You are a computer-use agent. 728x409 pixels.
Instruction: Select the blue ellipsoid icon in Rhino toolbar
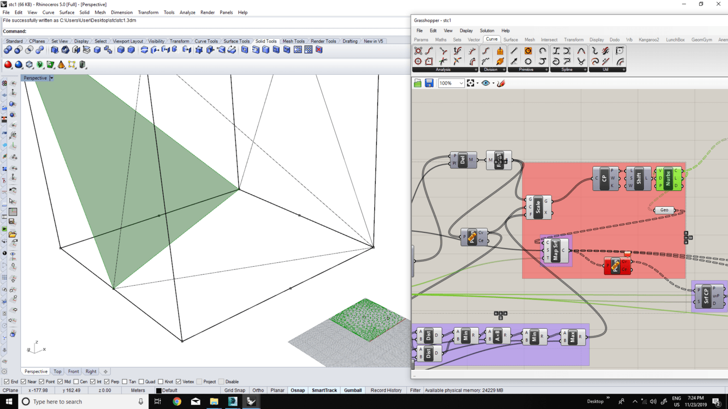[x=19, y=65]
